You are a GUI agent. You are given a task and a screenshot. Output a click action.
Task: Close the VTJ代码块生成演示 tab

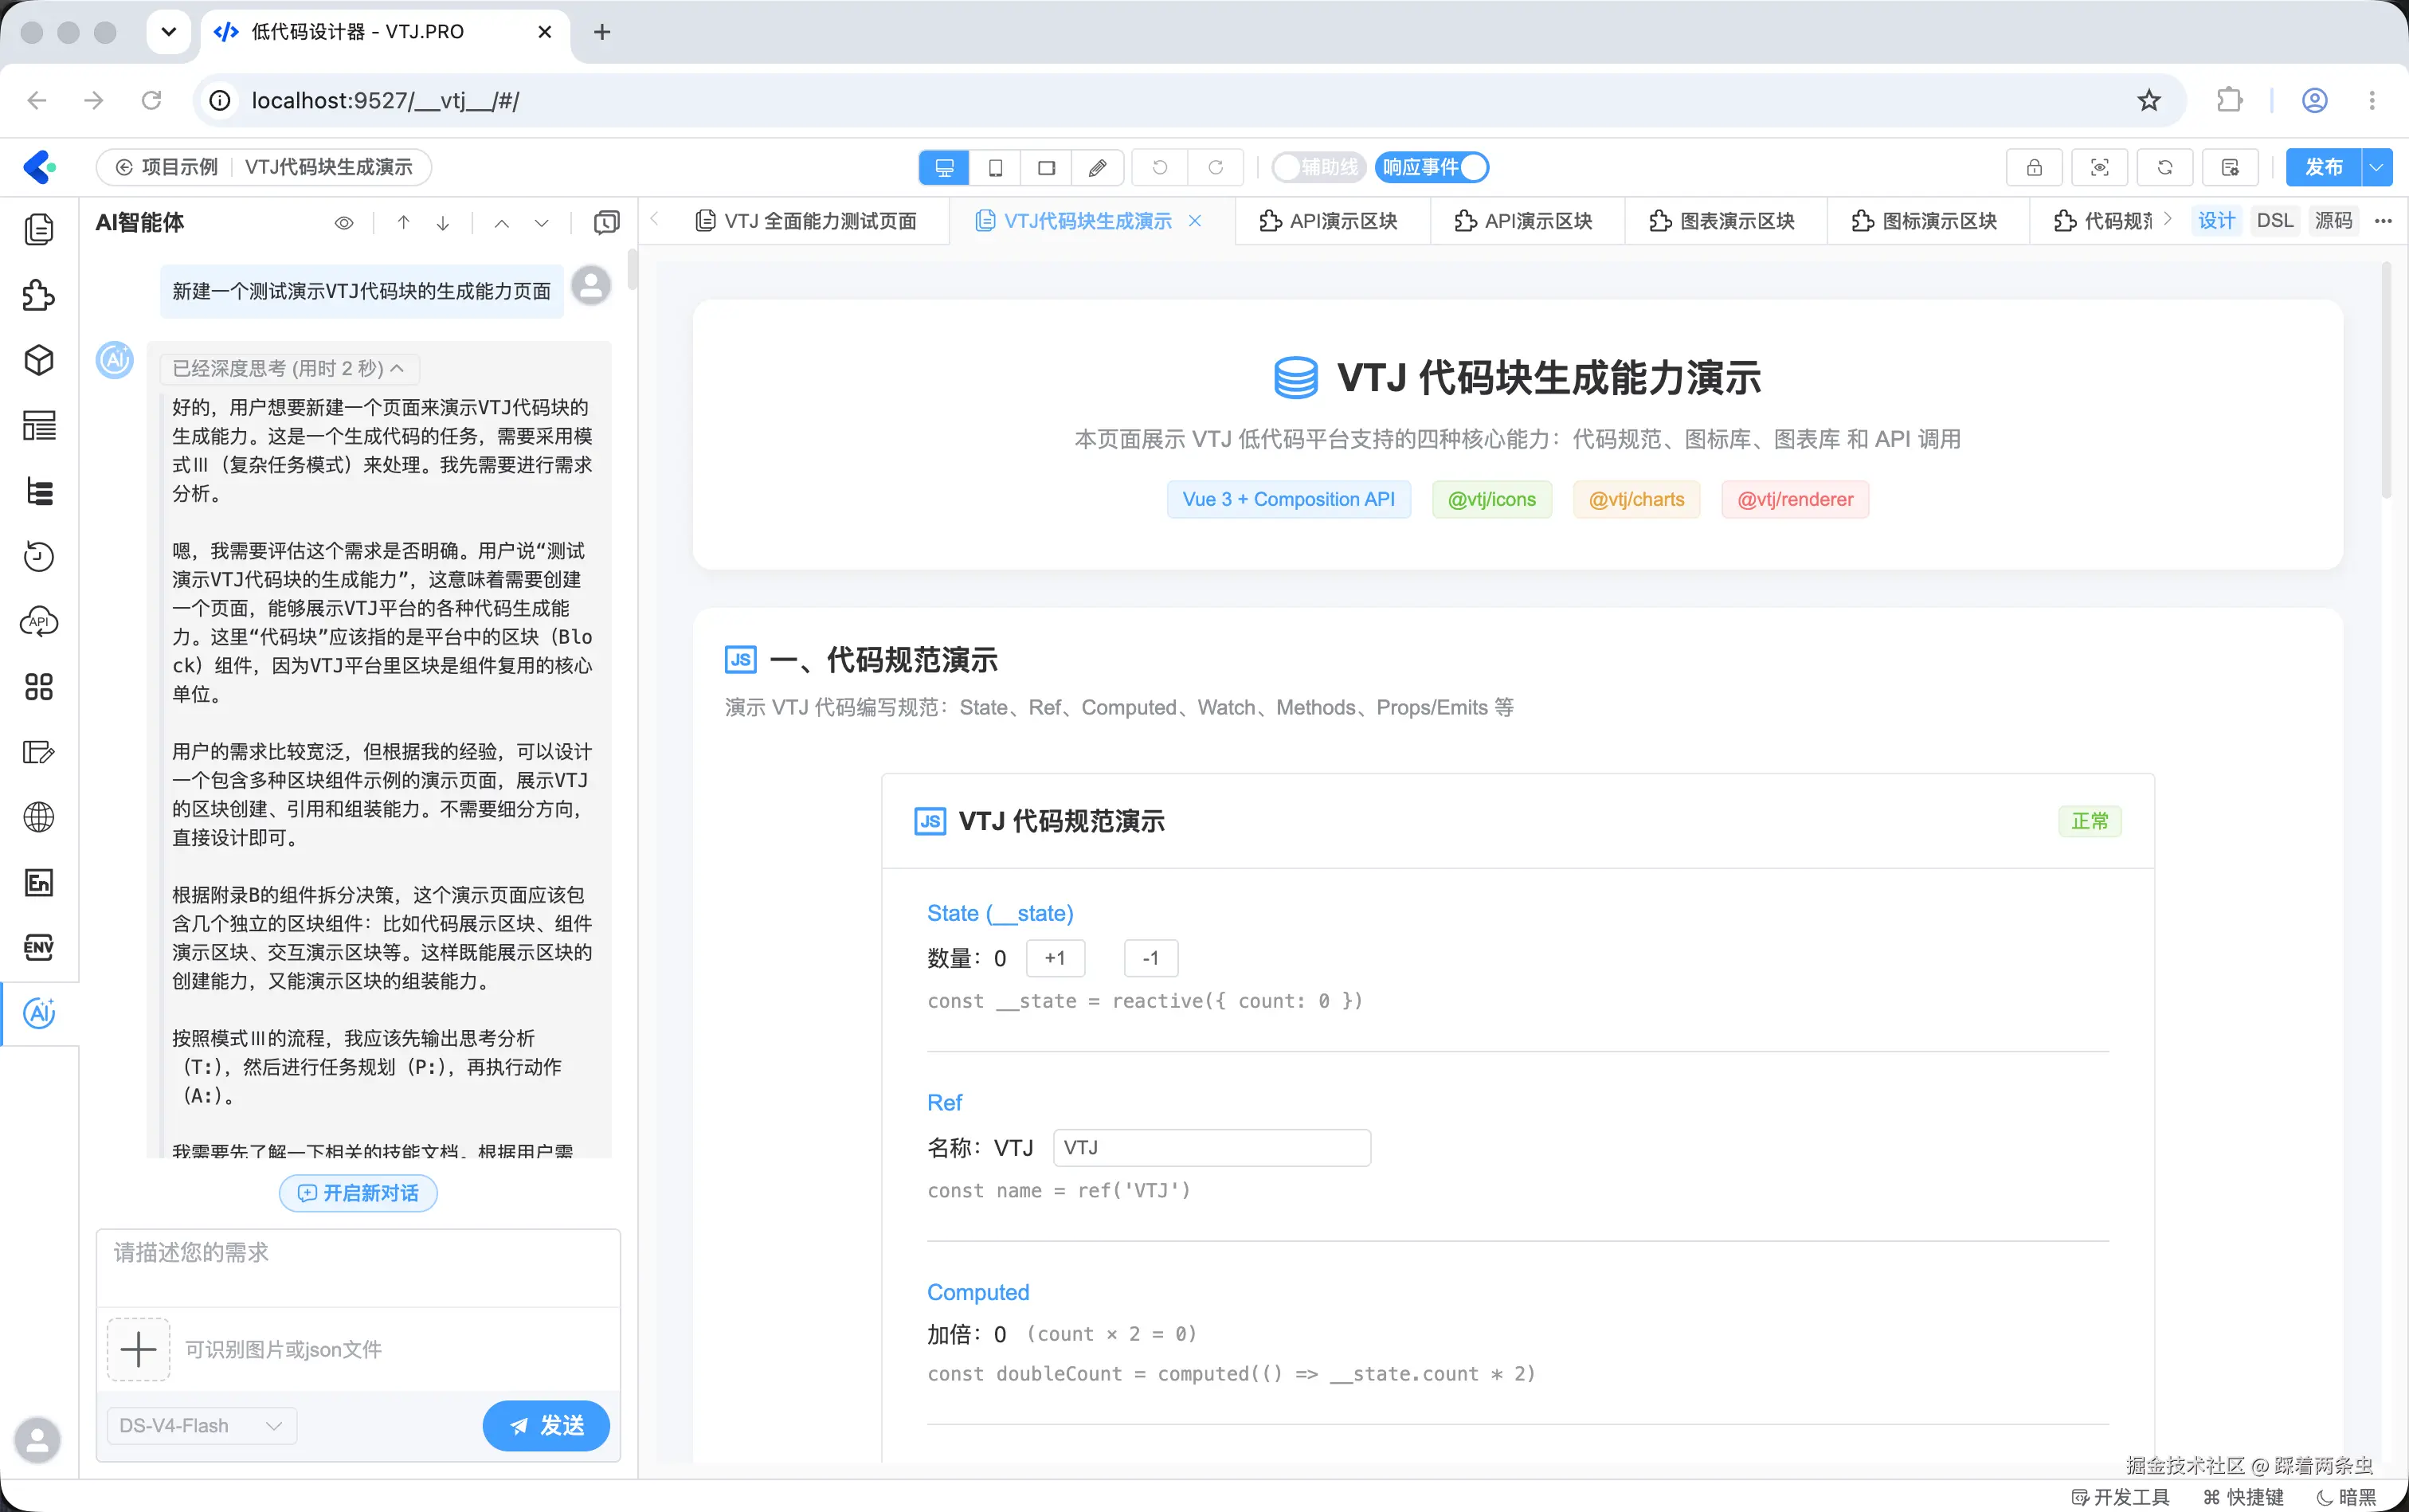(x=1194, y=221)
